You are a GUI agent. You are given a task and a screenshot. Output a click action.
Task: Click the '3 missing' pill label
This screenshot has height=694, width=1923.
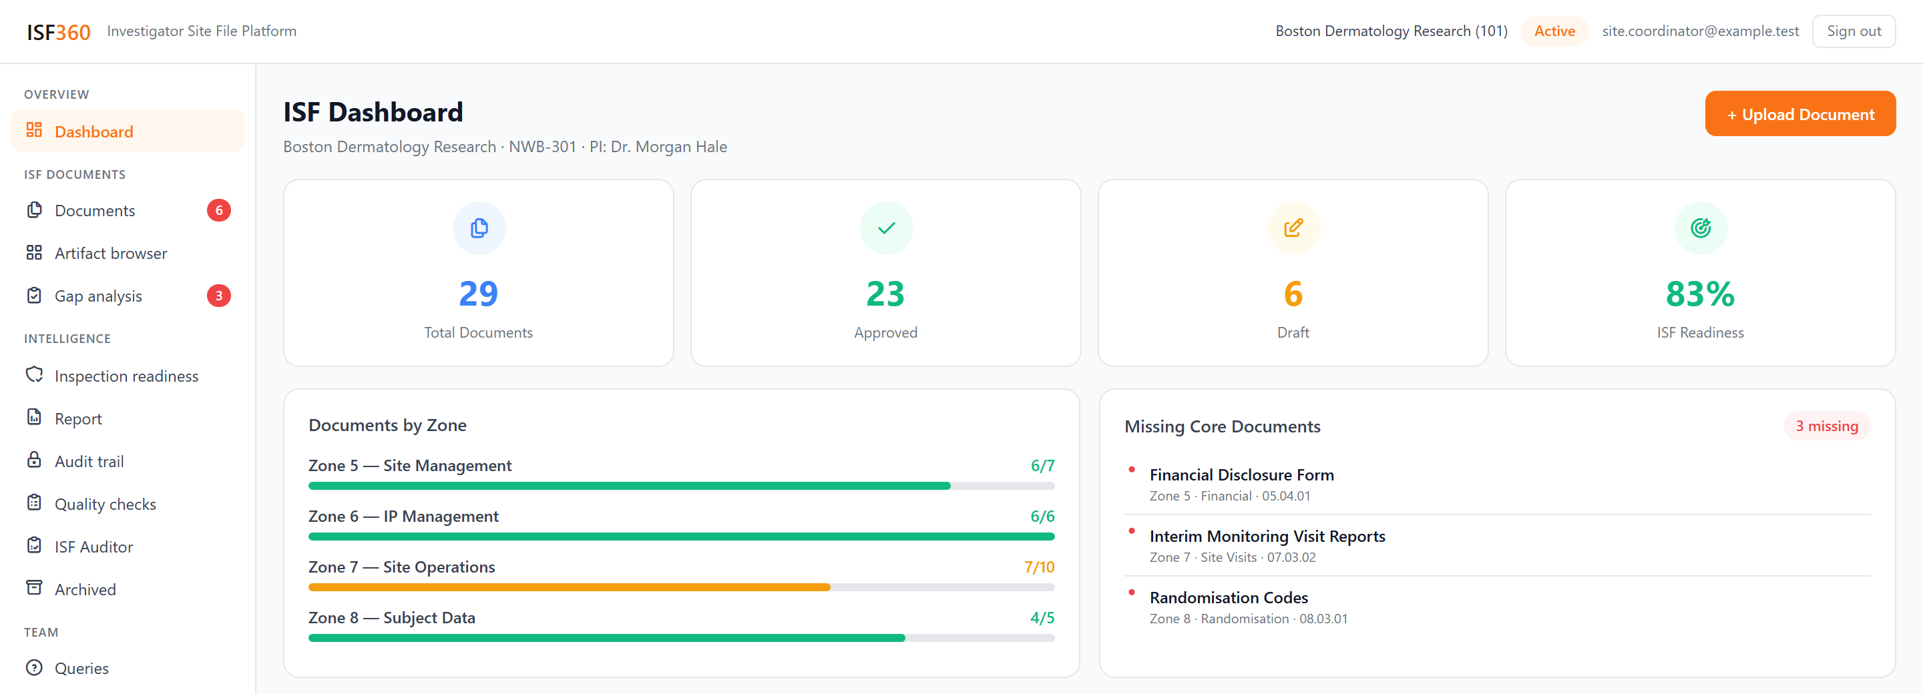point(1826,426)
